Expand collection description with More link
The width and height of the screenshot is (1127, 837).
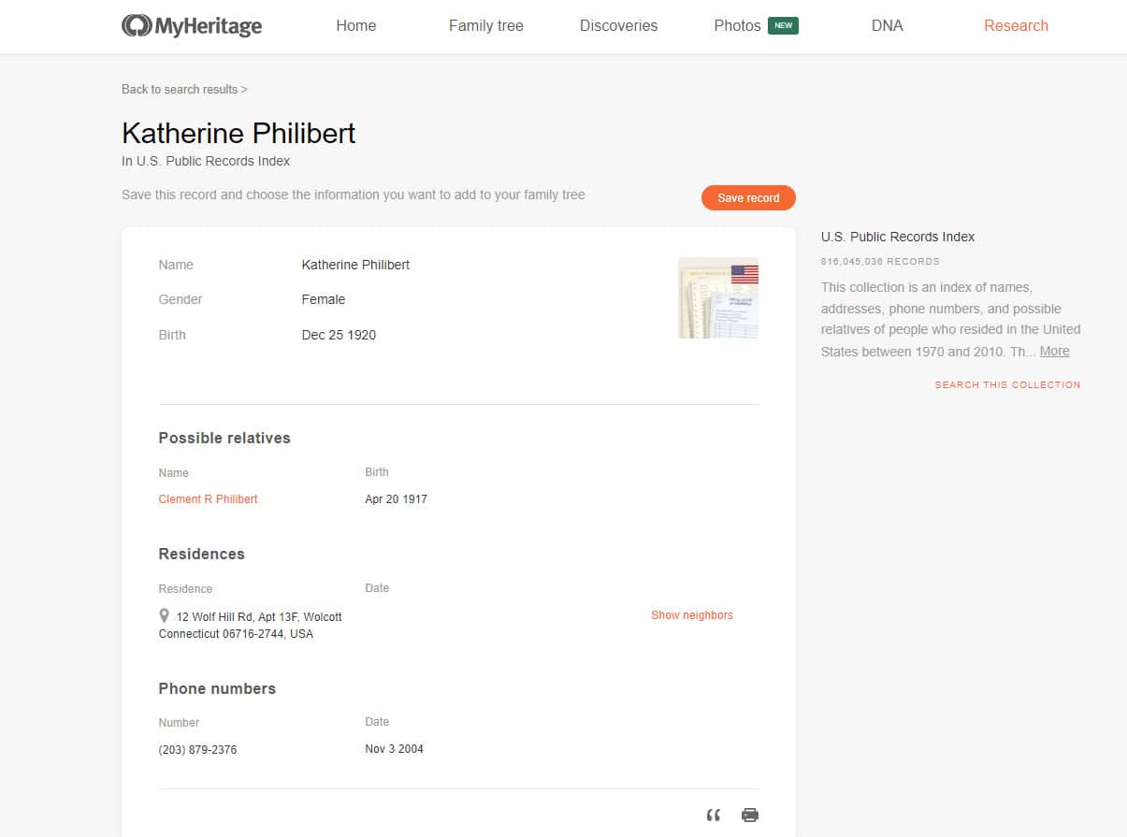pyautogui.click(x=1054, y=351)
